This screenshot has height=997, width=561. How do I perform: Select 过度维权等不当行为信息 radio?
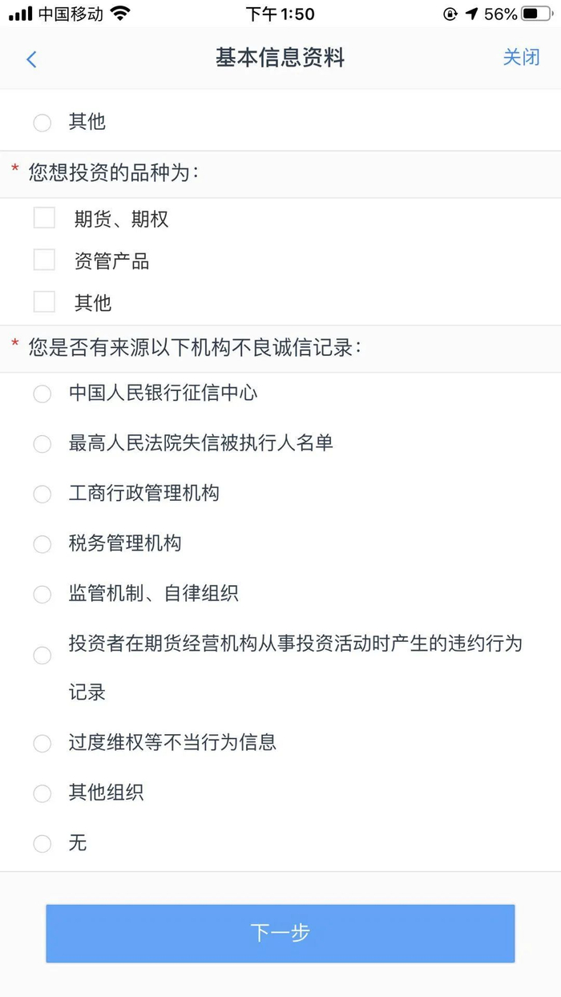(42, 744)
